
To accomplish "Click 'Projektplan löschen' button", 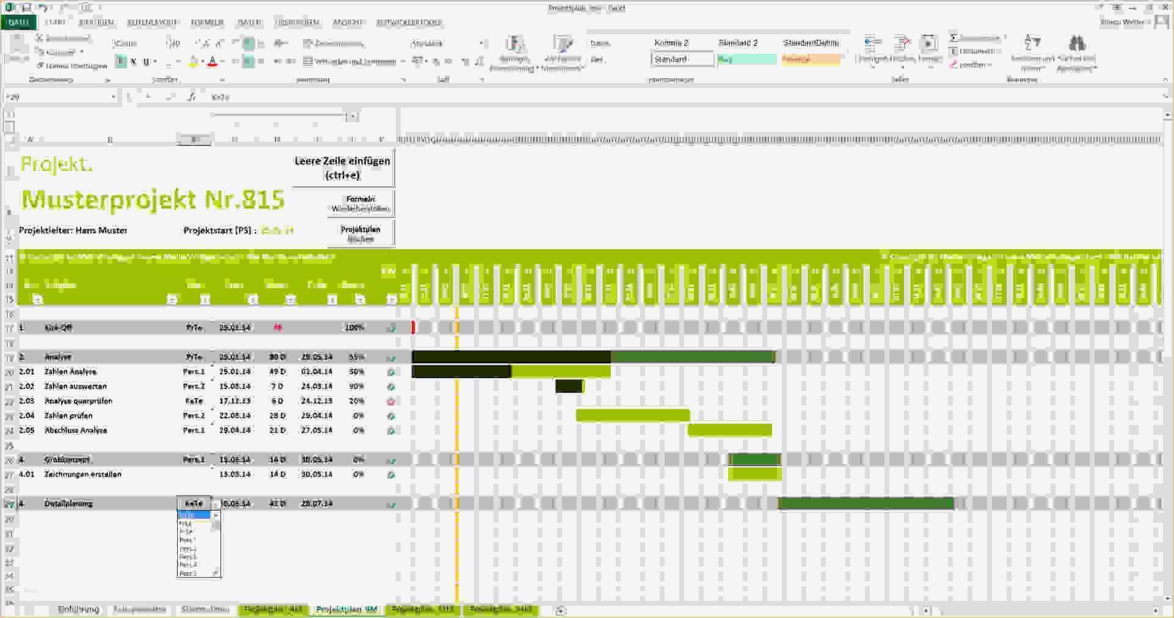I will click(360, 233).
